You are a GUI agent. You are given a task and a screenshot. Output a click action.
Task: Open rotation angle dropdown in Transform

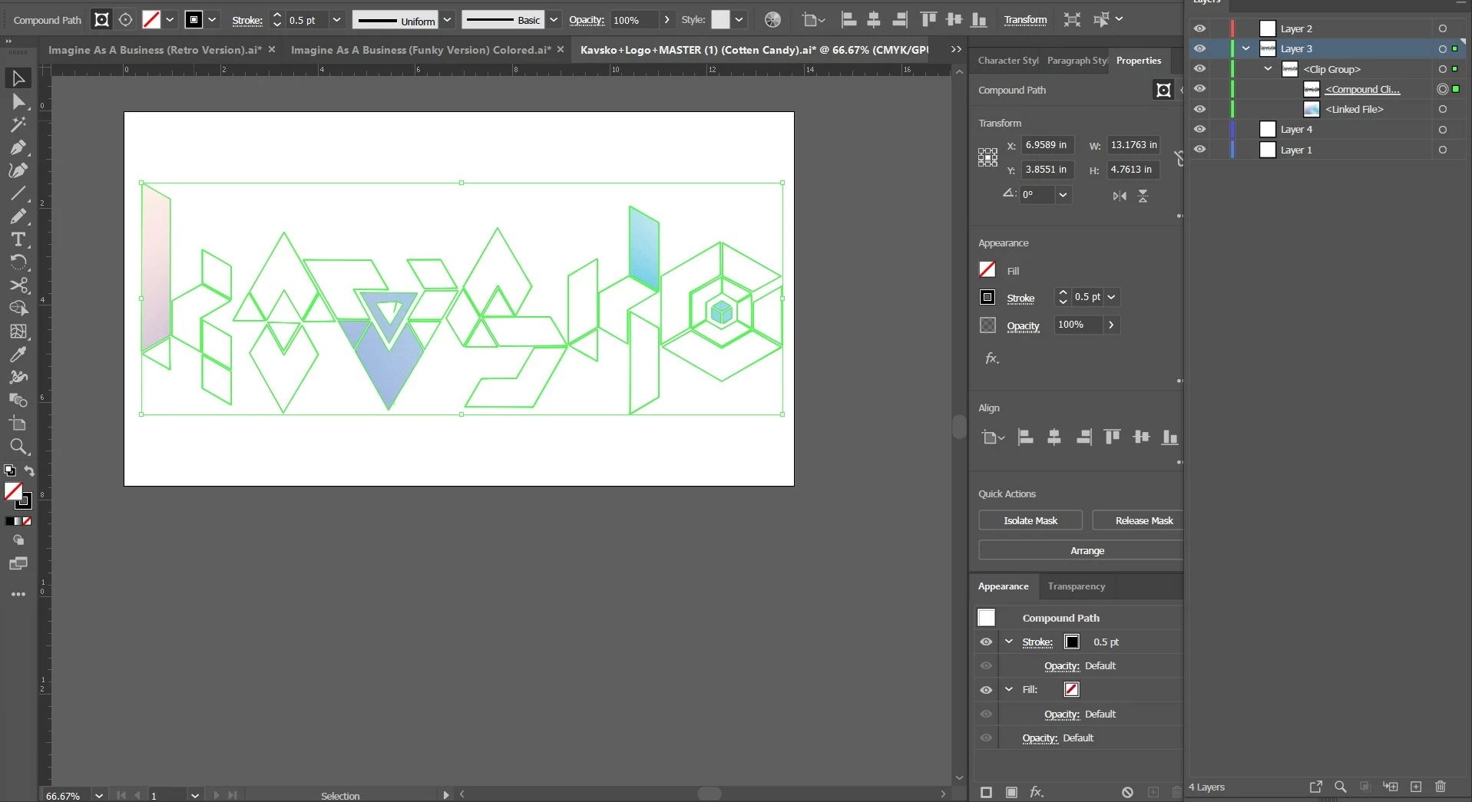click(1063, 195)
